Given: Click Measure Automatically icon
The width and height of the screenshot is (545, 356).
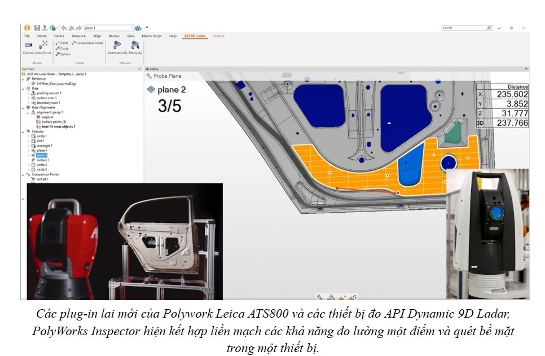Looking at the screenshot, I should tap(117, 45).
